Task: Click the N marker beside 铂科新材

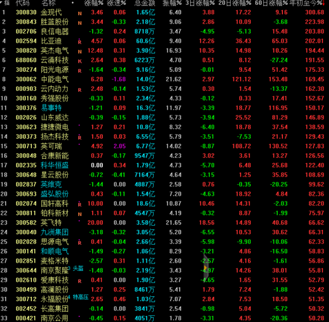Action: click(80, 214)
